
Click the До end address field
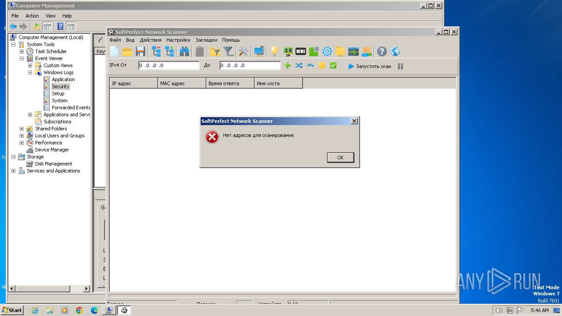coord(250,65)
